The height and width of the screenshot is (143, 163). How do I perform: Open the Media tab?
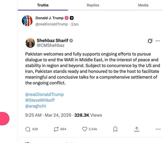click(x=143, y=5)
